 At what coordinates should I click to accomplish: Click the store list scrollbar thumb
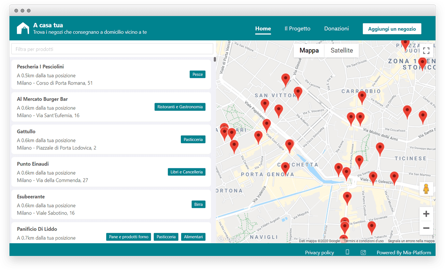coord(215,59)
